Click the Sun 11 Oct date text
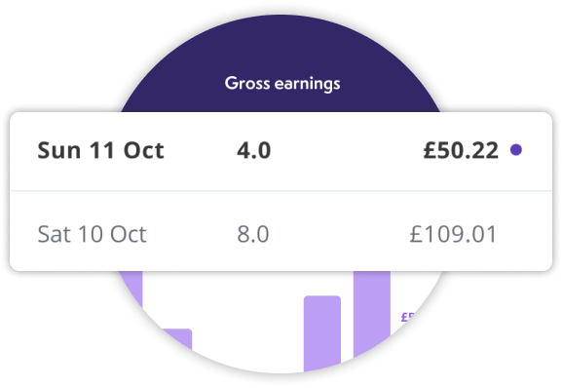This screenshot has width=562, height=388. pyautogui.click(x=100, y=150)
